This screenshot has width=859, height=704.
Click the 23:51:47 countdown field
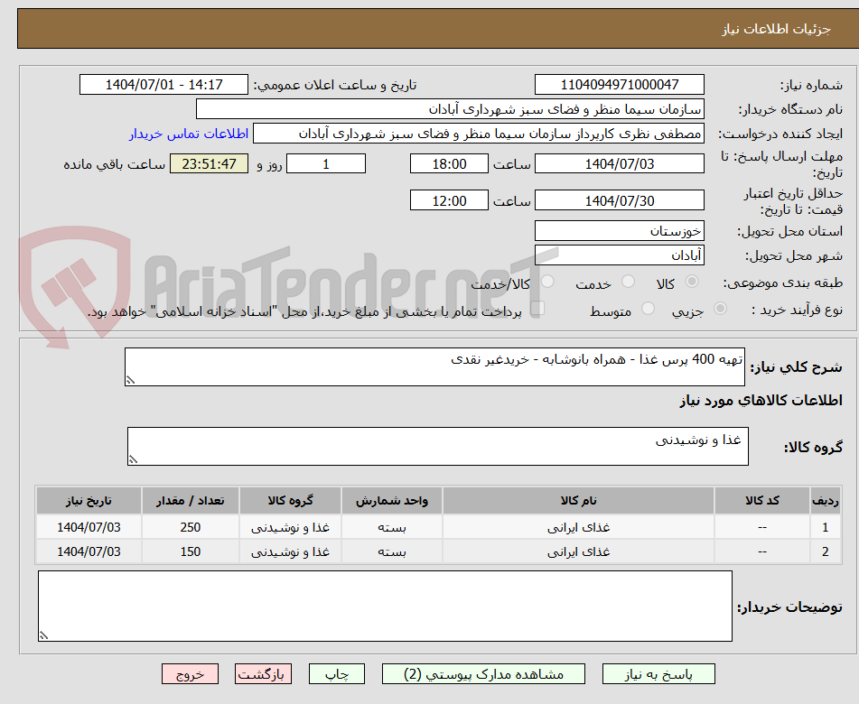pos(209,163)
